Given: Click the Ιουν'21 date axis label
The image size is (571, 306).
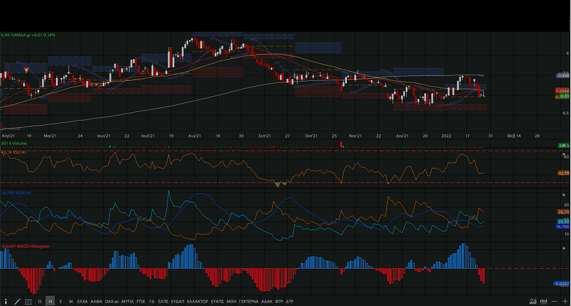Looking at the screenshot, I should (x=104, y=136).
